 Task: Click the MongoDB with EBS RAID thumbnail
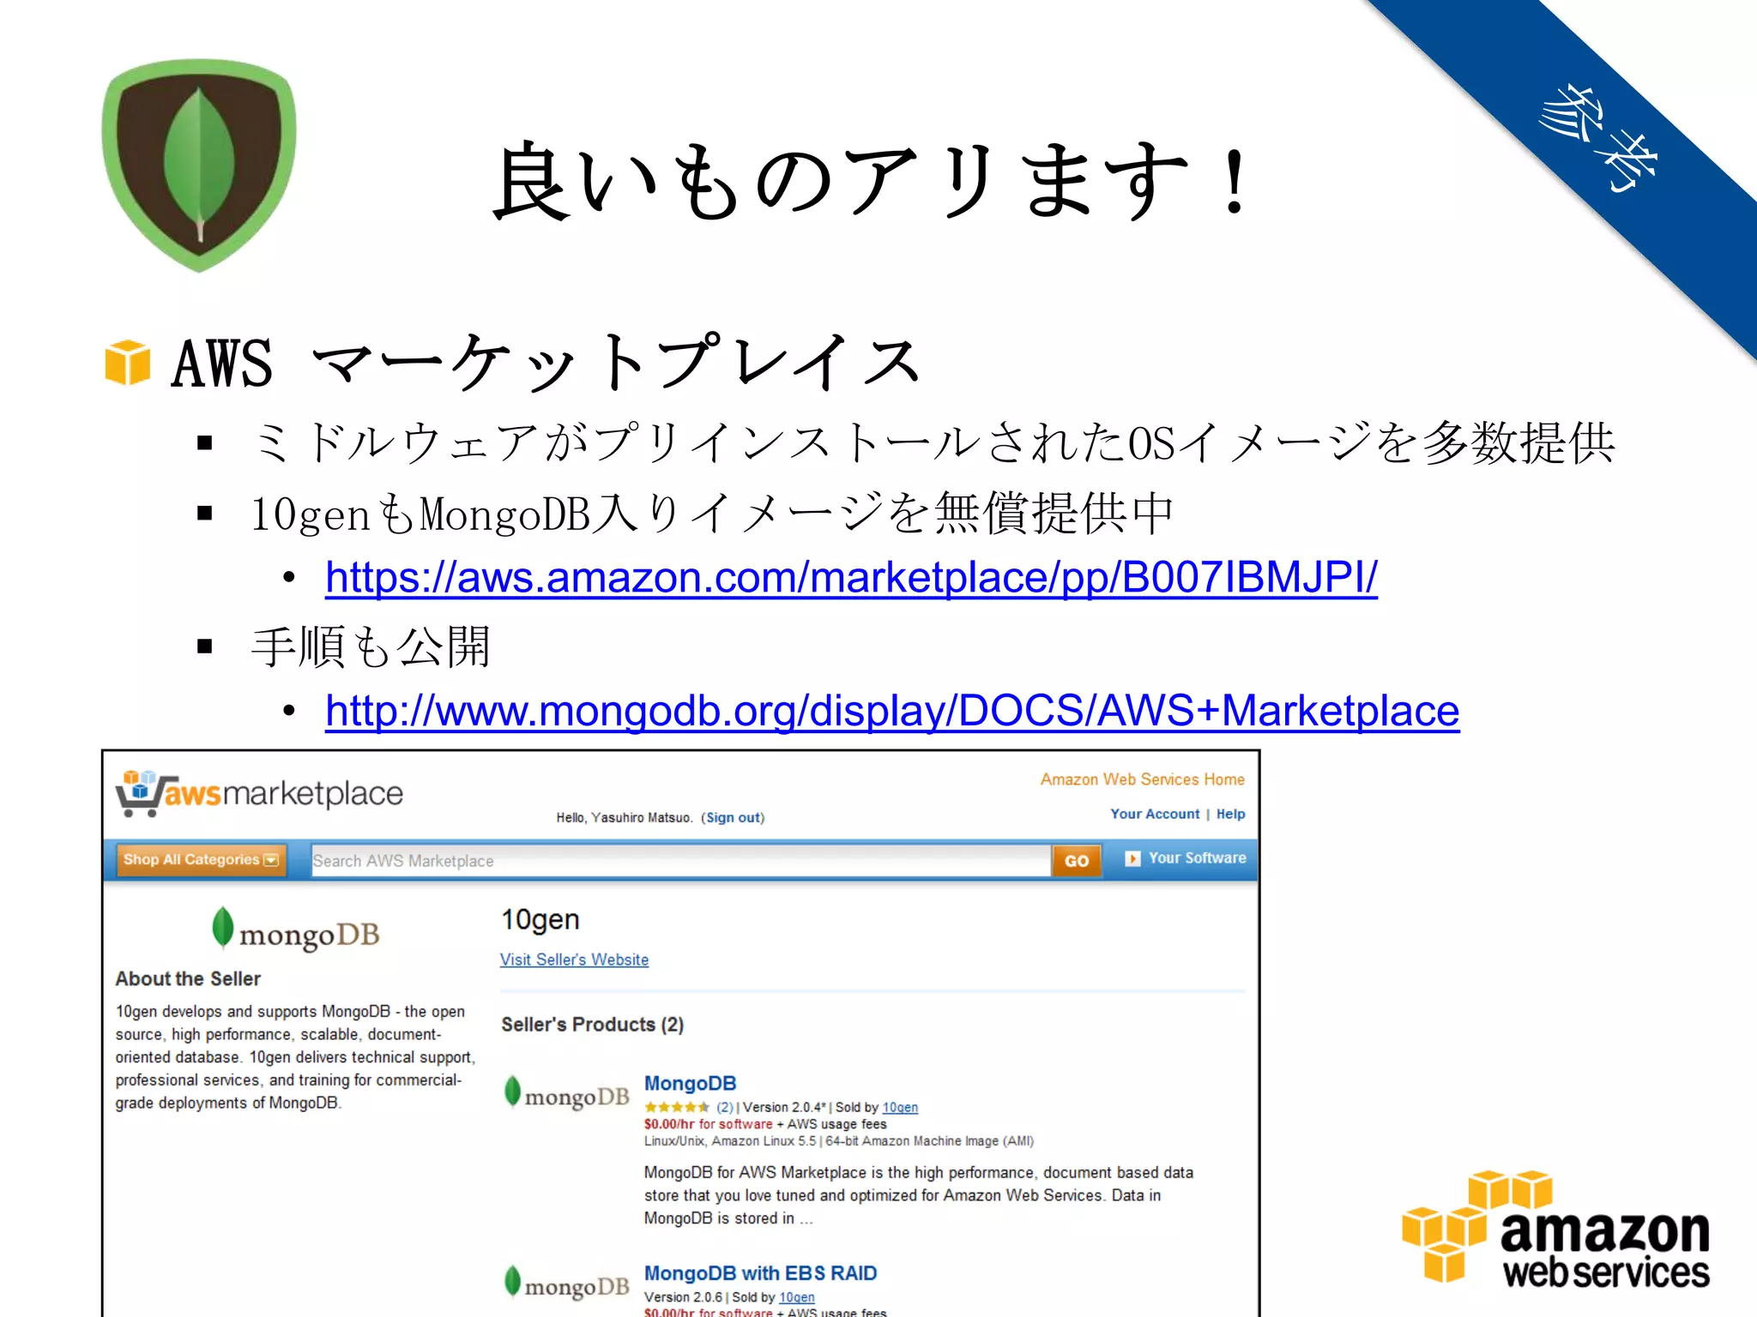pyautogui.click(x=567, y=1284)
